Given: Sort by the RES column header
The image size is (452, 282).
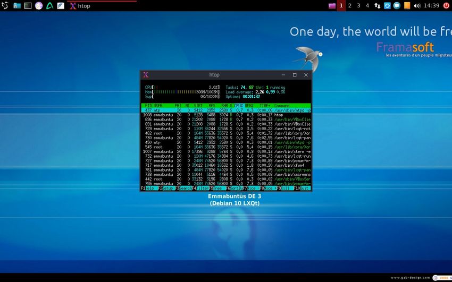Looking at the screenshot, I should point(212,106).
